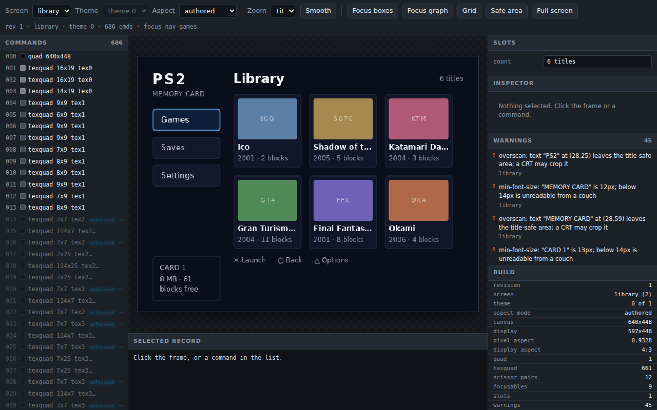
Task: Click the color swatch of command 004
Action: point(23,103)
